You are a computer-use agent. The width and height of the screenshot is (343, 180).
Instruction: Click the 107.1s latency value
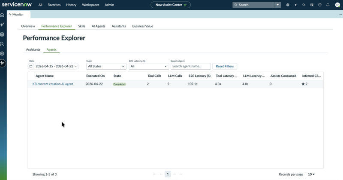point(193,84)
